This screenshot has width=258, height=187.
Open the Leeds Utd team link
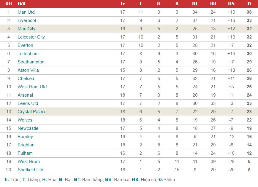point(28,103)
